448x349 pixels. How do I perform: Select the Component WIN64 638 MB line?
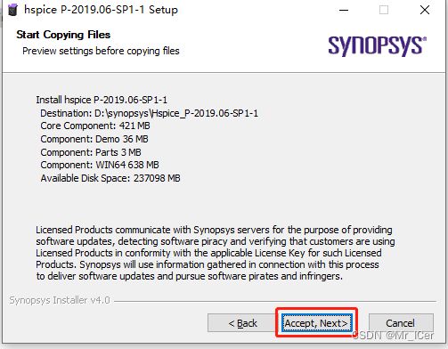(100, 165)
